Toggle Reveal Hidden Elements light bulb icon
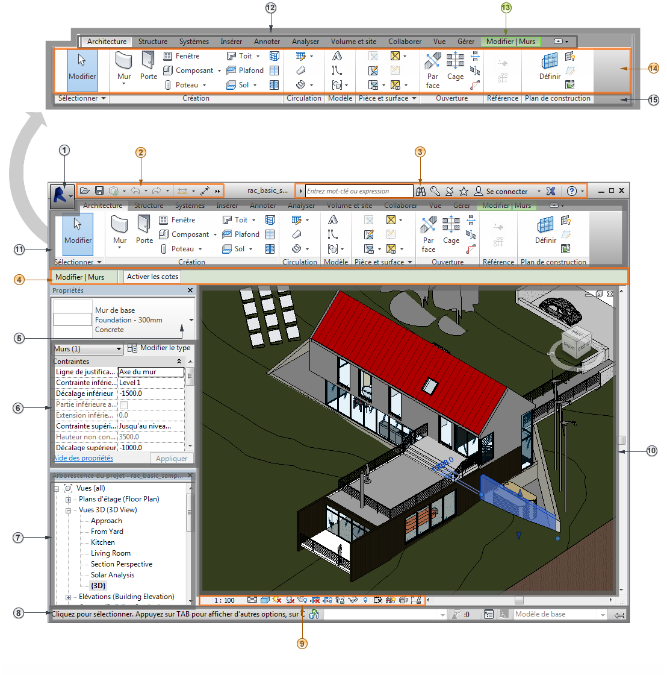The height and width of the screenshot is (675, 667). pos(365,600)
